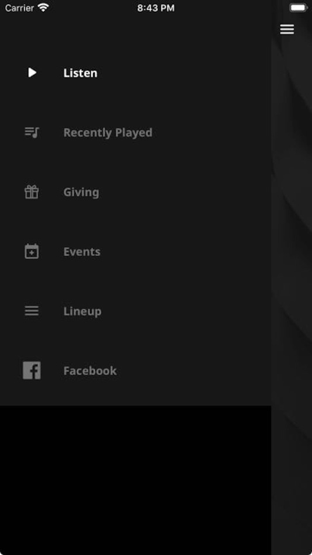This screenshot has height=555, width=312.
Task: Tap the clock showing 8:43 PM
Action: 156,8
